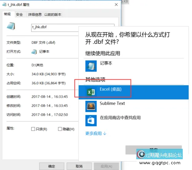This screenshot has width=192, height=170.
Task: Click the location value D:\其他
Action: 37,65
